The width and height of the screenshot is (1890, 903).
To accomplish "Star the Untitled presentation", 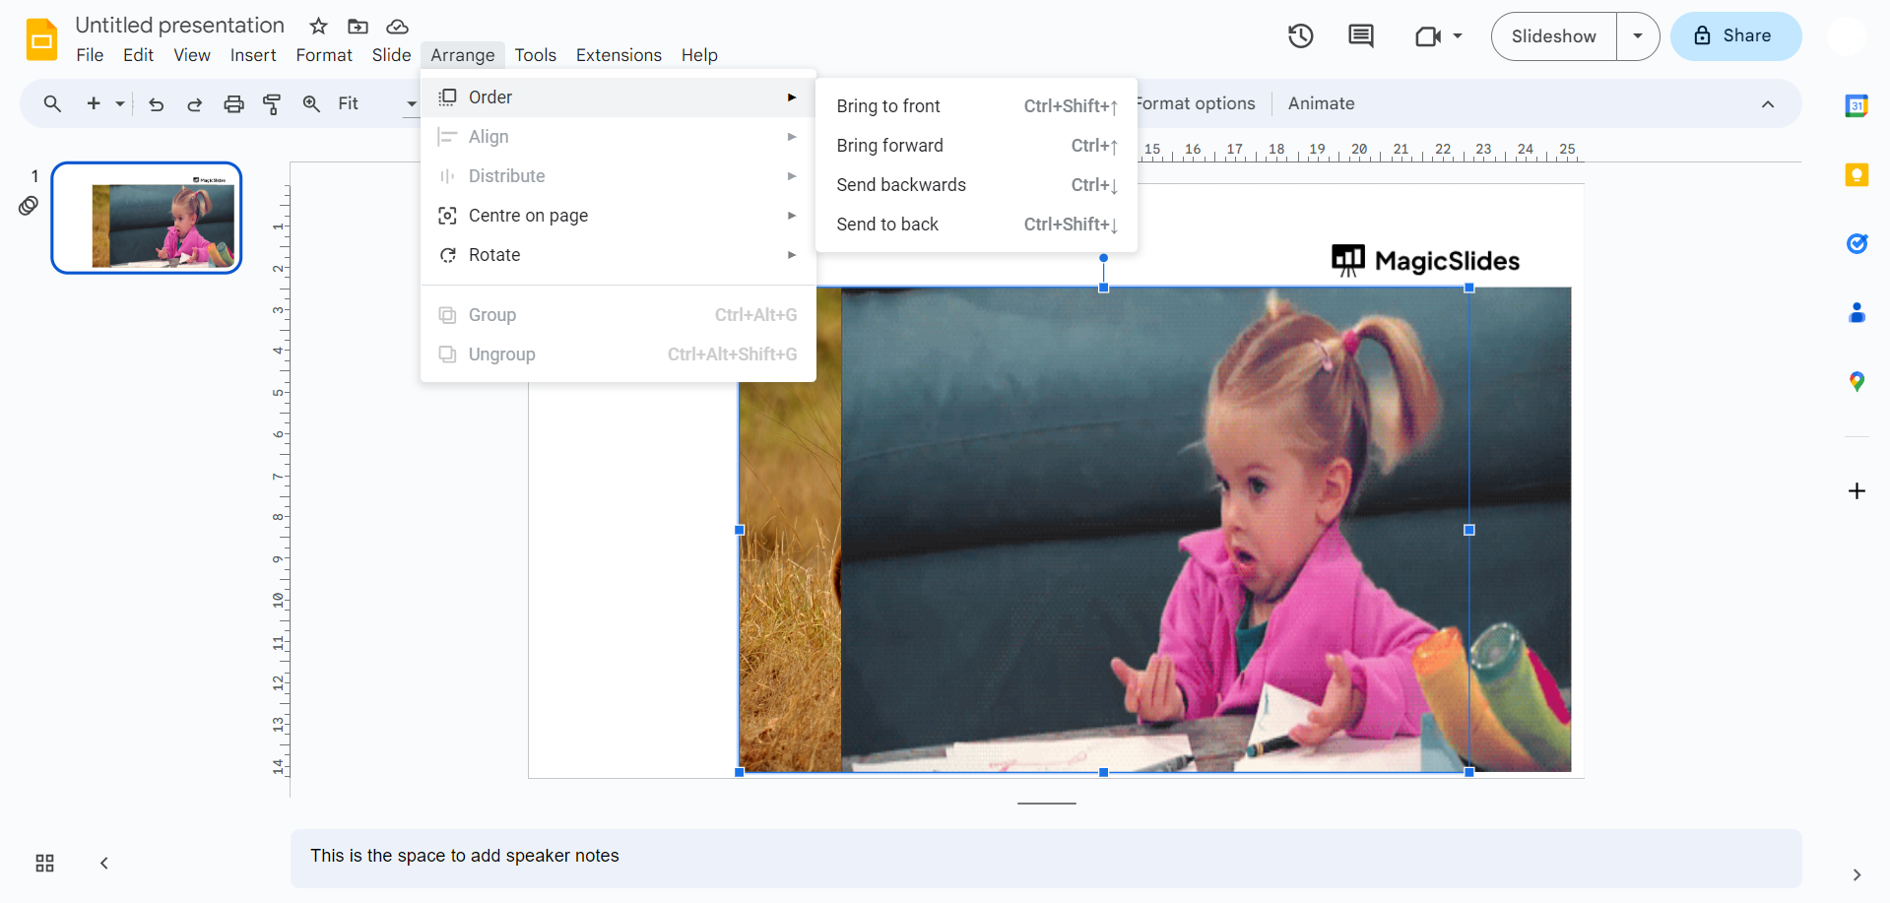I will (318, 26).
